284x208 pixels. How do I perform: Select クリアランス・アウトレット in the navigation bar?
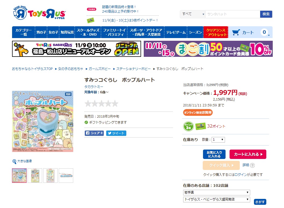216,32
